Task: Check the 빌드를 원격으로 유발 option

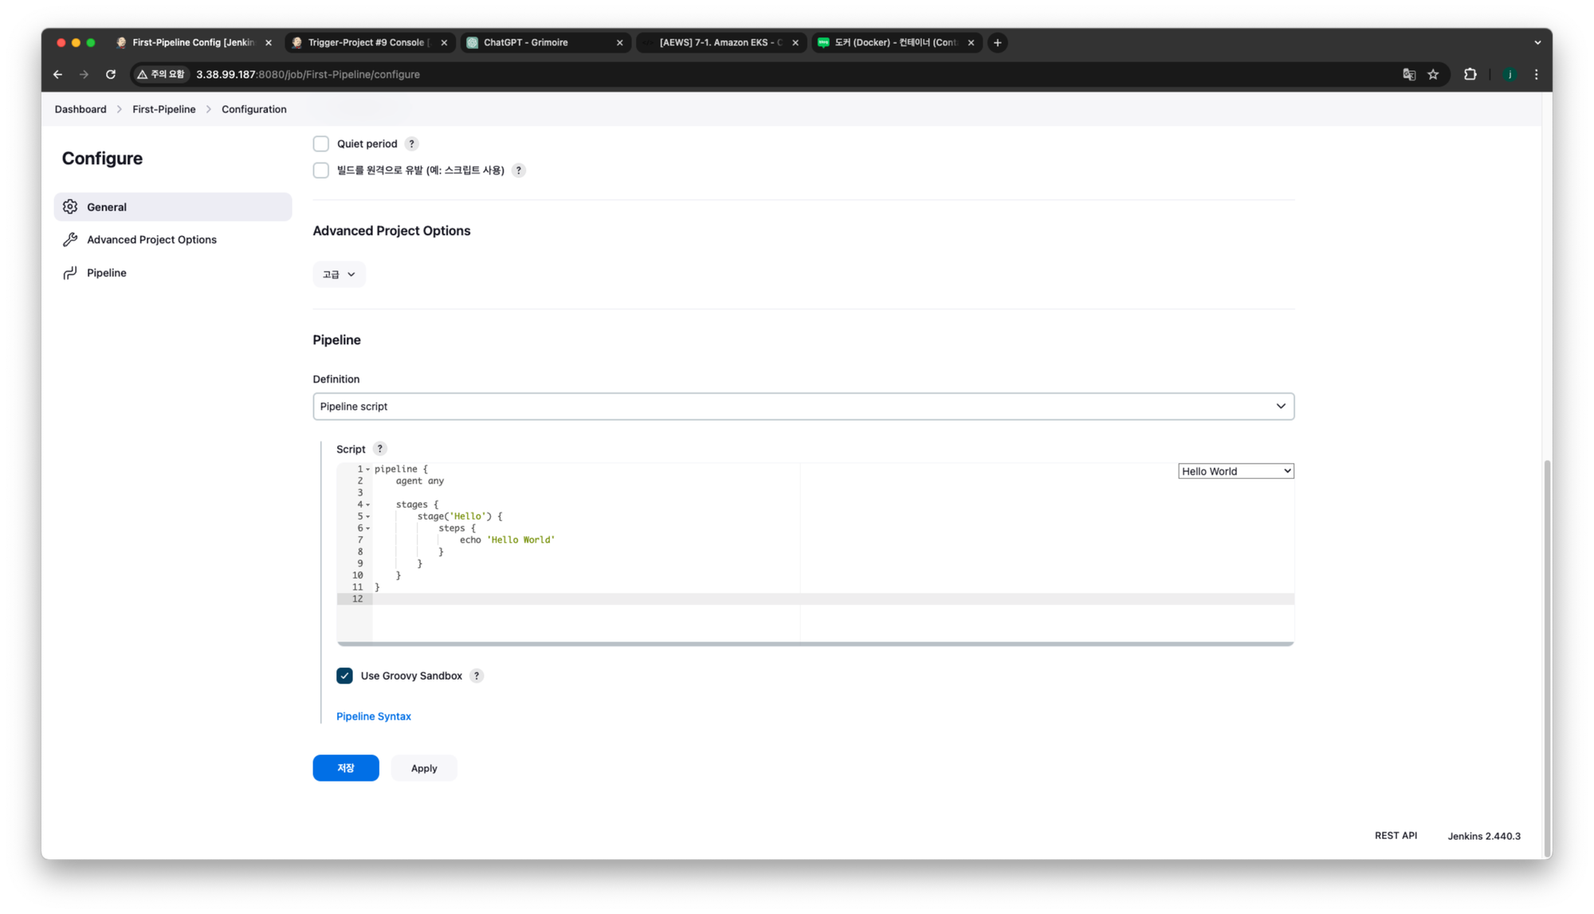Action: 321,171
